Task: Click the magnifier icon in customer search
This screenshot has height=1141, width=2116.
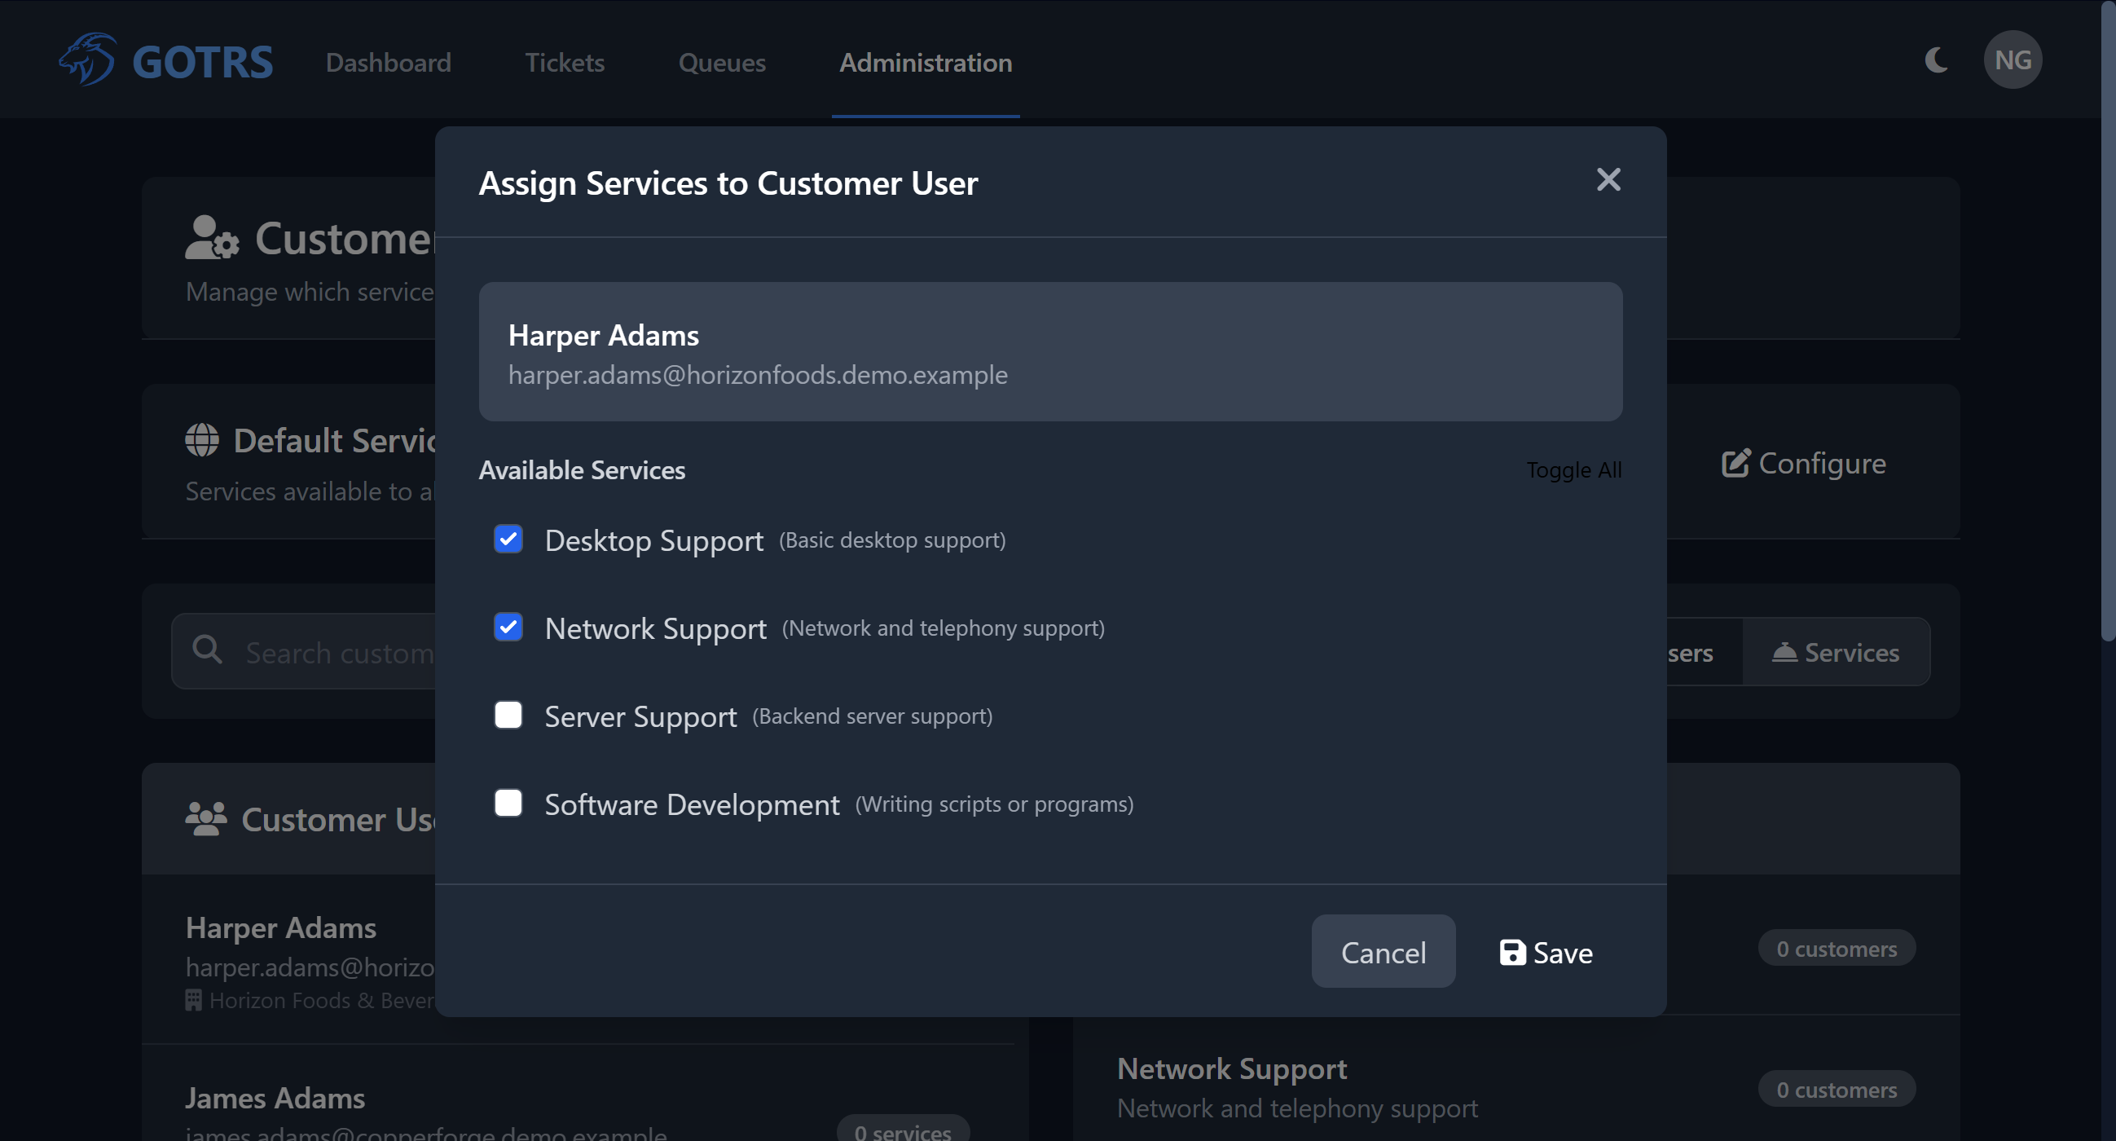Action: (x=208, y=650)
